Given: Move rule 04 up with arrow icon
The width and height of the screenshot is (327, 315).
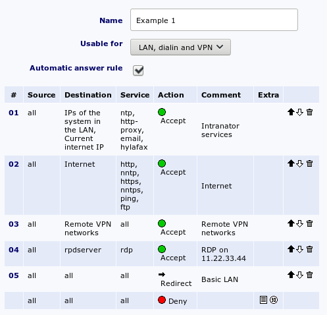Looking at the screenshot, I should coord(291,249).
